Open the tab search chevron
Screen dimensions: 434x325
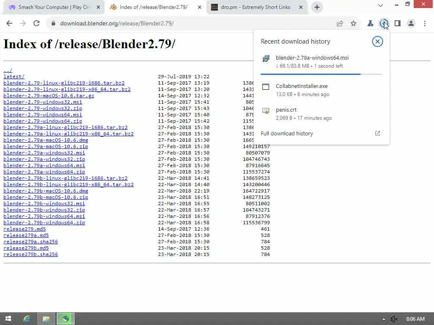pos(381,5)
